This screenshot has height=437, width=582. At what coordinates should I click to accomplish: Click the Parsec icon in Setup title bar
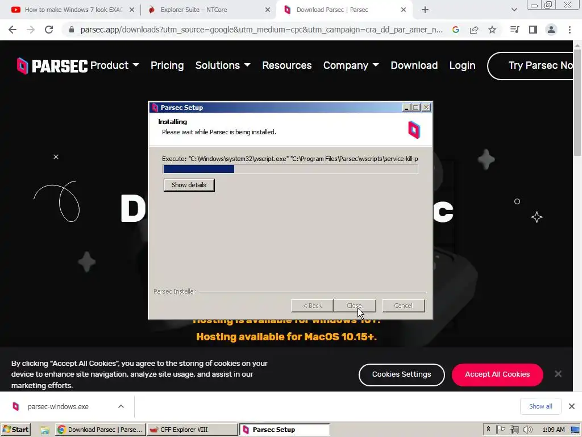(155, 108)
